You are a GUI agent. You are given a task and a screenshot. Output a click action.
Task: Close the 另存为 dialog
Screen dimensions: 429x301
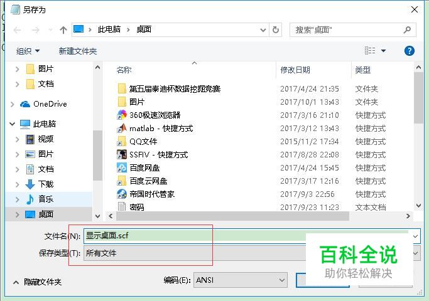click(x=415, y=9)
